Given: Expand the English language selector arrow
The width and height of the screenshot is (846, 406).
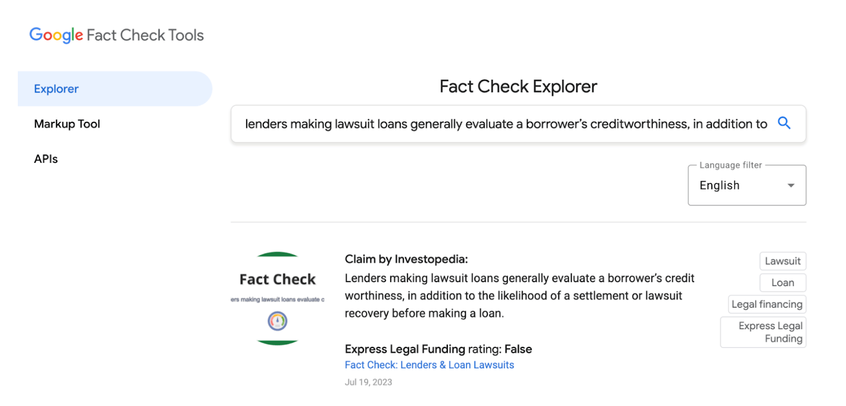Looking at the screenshot, I should (790, 185).
